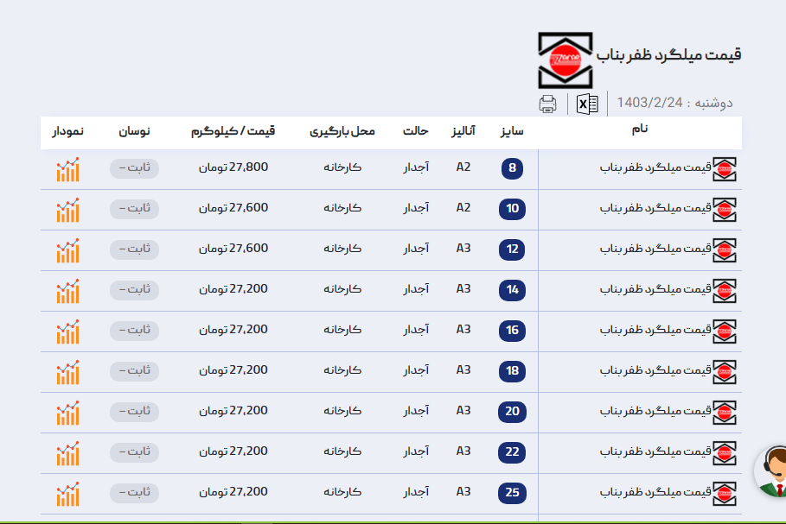This screenshot has width=786, height=524.
Task: Click the size 18 badge
Action: point(512,372)
